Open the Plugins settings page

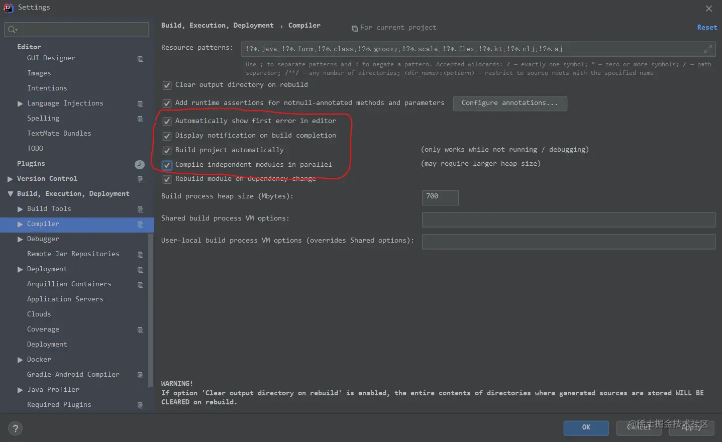pyautogui.click(x=31, y=164)
